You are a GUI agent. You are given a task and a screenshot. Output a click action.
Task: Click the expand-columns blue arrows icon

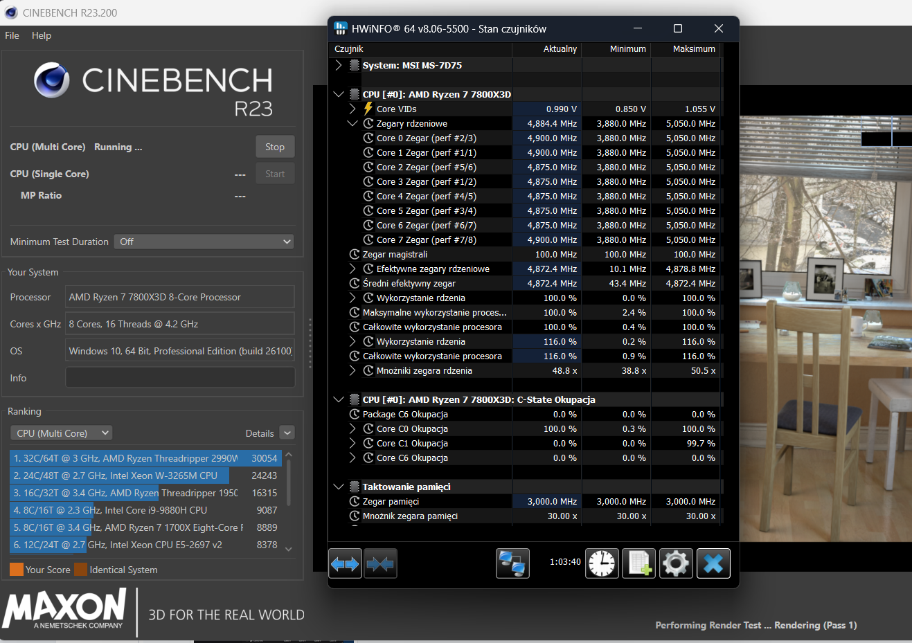click(x=345, y=564)
